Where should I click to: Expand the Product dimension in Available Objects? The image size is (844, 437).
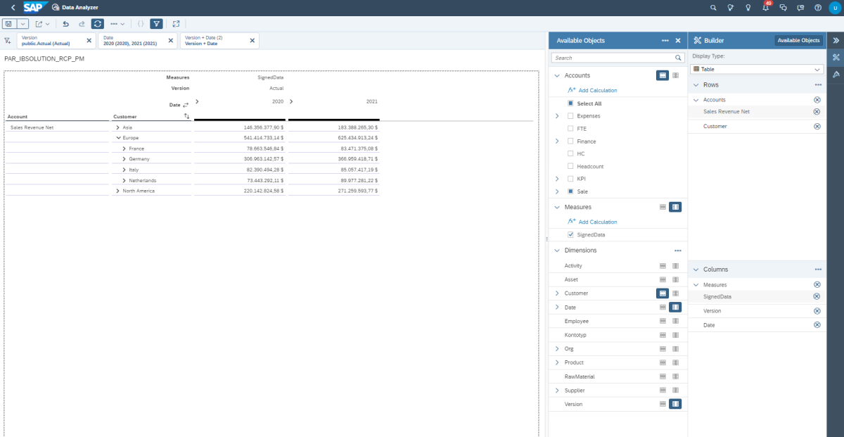[x=556, y=362]
